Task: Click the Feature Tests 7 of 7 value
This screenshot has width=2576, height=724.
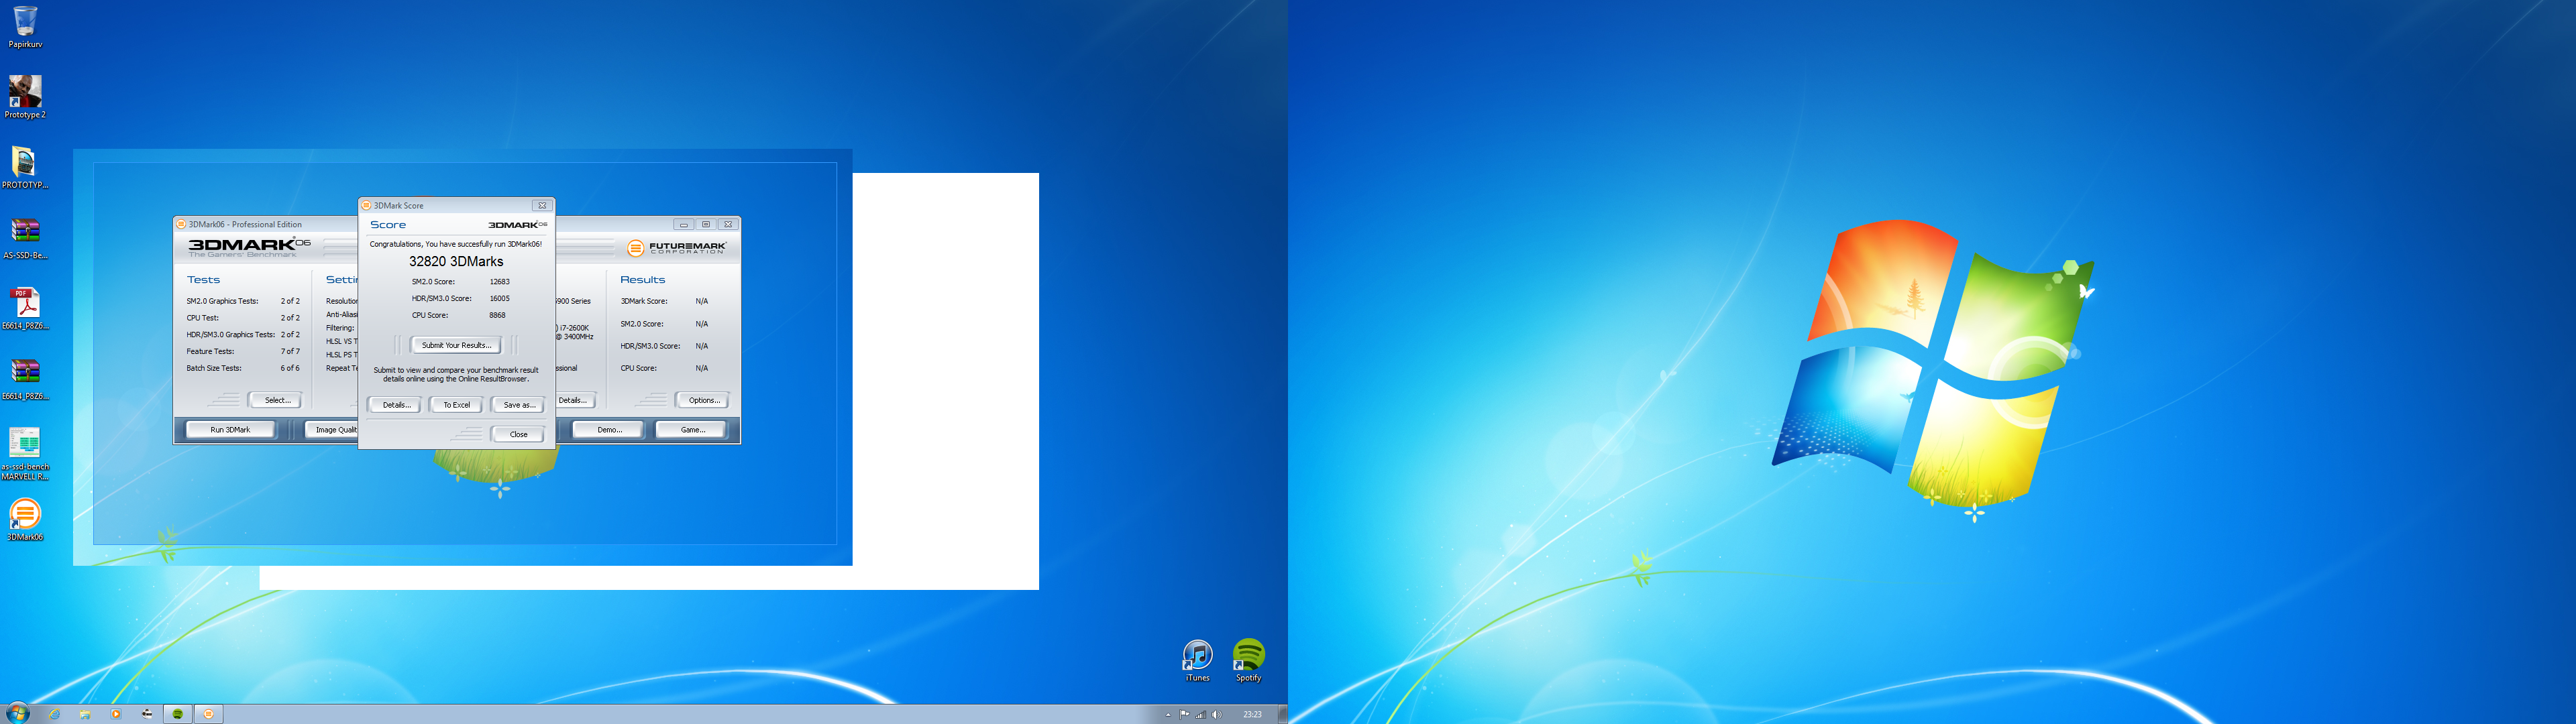Action: point(290,351)
